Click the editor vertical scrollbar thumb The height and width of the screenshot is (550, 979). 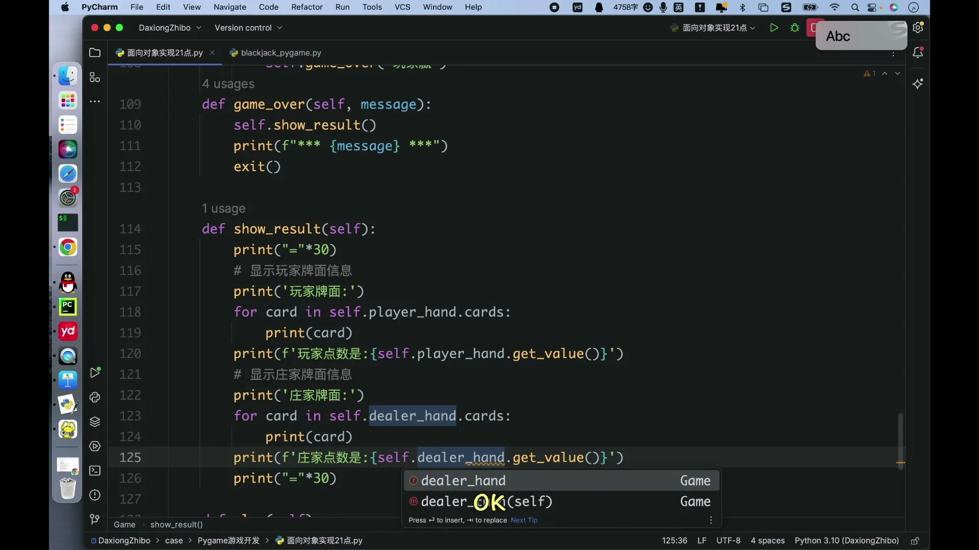coord(900,441)
